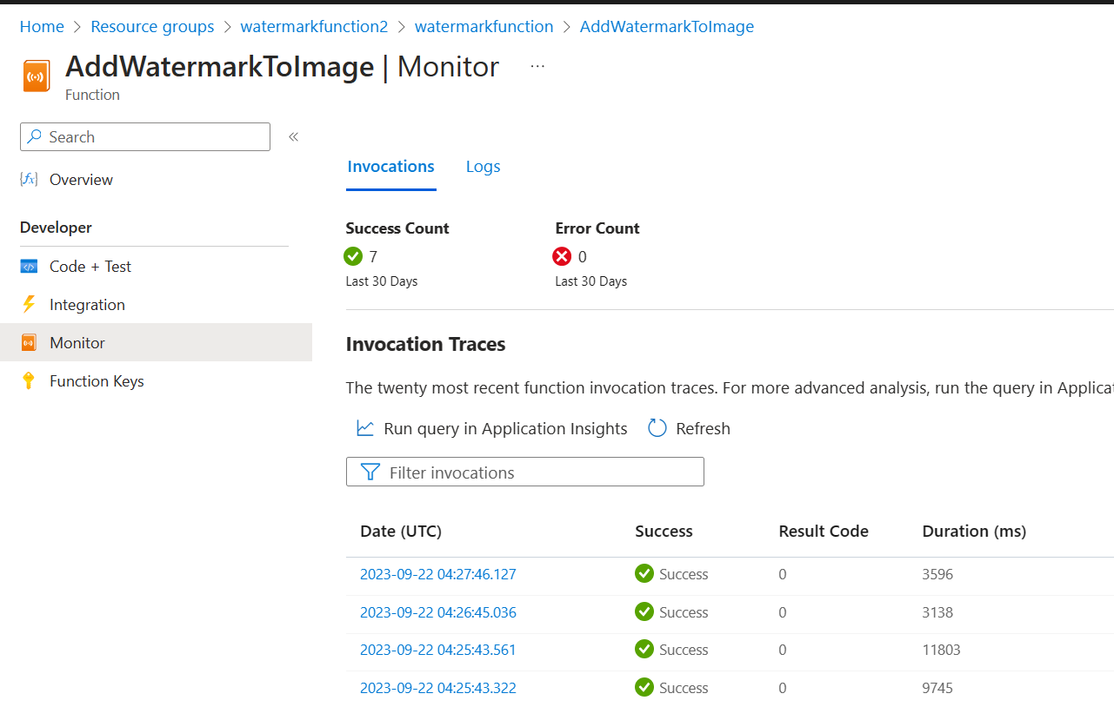Select the Invocations tab
The image size is (1114, 707).
click(390, 166)
